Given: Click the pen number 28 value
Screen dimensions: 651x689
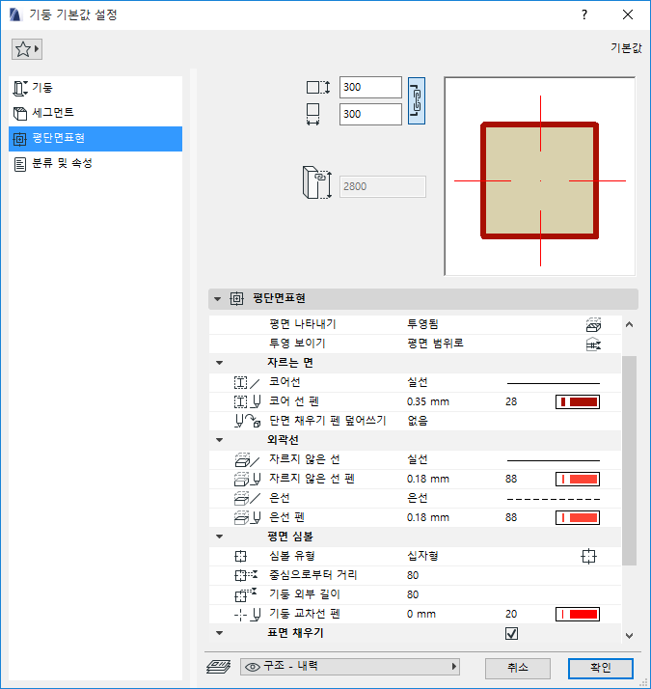Looking at the screenshot, I should (511, 401).
